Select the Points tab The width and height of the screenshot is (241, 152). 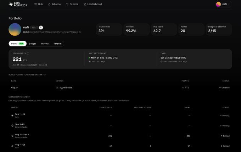(17, 44)
